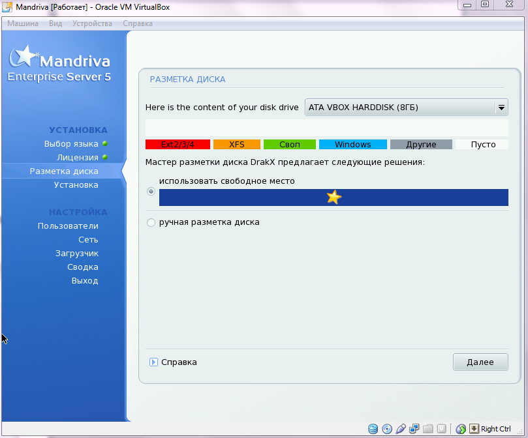Open the Машина menu
528x438 pixels.
coord(23,23)
